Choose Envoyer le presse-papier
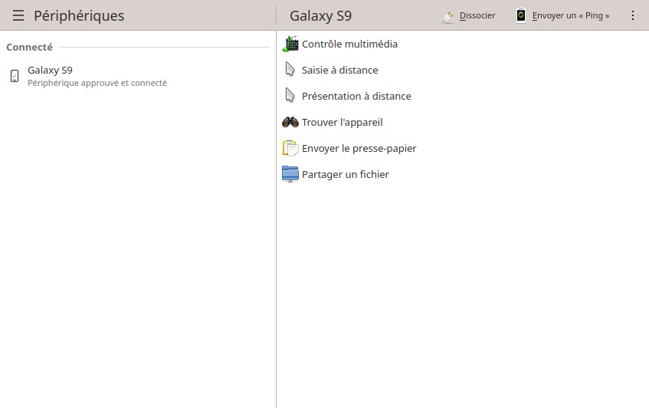Screen dimensions: 649x408 [x=462, y=148]
